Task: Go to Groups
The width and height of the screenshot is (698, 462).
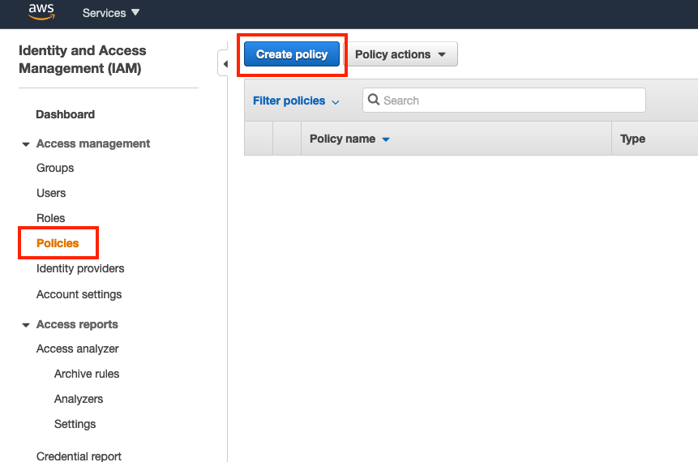Action: pyautogui.click(x=55, y=168)
